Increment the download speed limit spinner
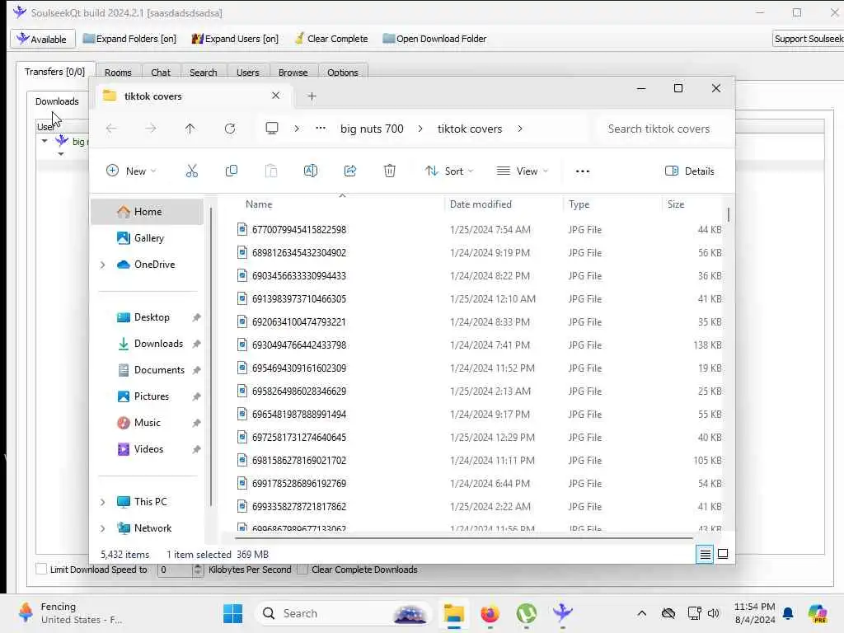Viewport: 844px width, 633px height. [198, 566]
